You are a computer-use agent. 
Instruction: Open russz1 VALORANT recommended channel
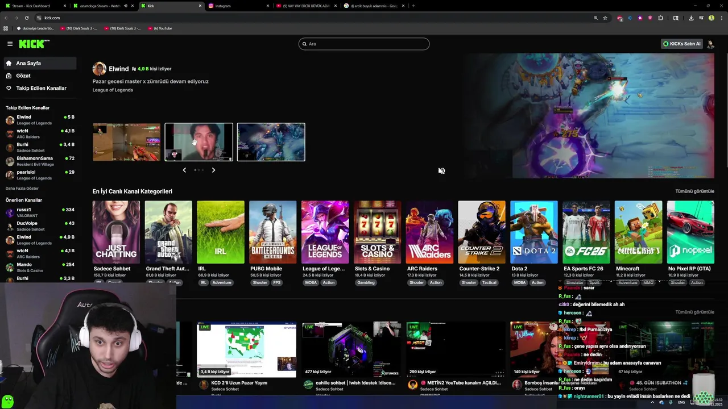tap(40, 212)
